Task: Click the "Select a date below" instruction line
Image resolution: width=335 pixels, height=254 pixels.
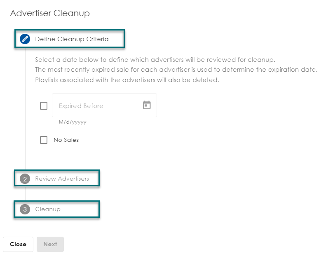Action: [x=155, y=59]
